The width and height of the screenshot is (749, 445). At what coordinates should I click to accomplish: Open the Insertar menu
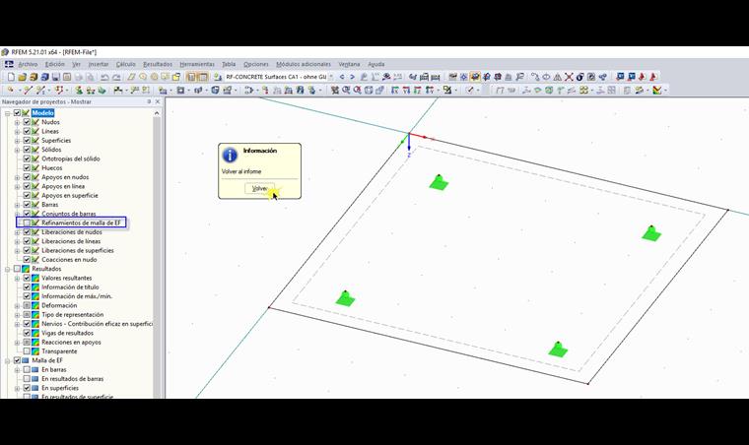pos(99,64)
